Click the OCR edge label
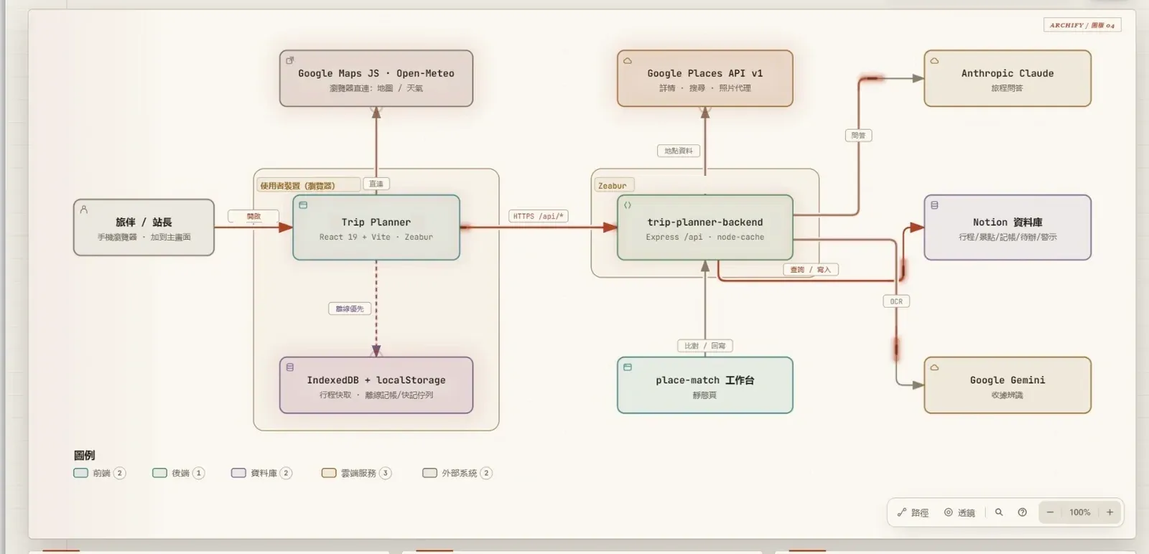The width and height of the screenshot is (1149, 554). (x=896, y=301)
